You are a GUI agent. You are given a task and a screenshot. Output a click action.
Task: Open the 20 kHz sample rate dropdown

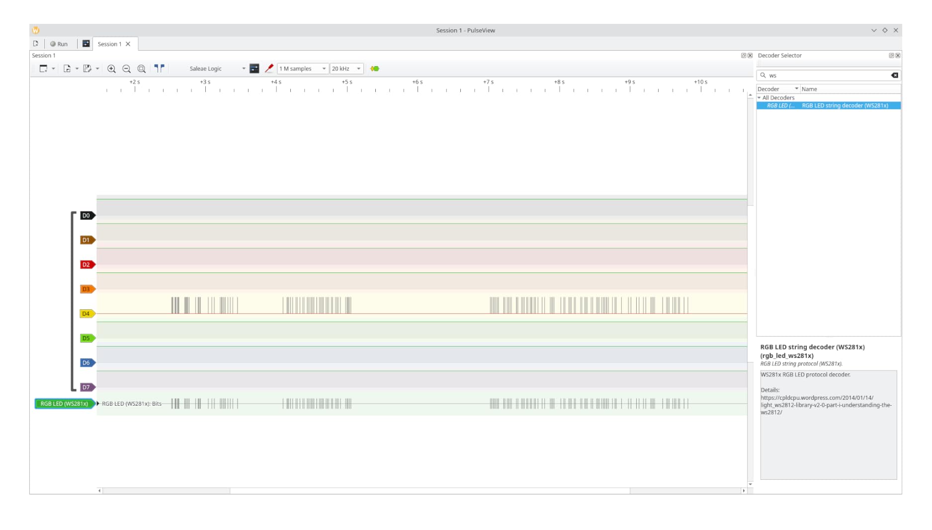pyautogui.click(x=358, y=69)
